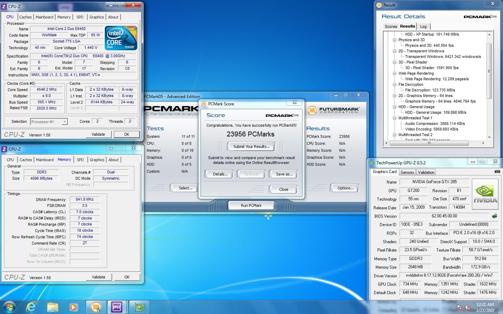Click the CPU-Z title bar icon of the Memory tab window

click(4, 149)
